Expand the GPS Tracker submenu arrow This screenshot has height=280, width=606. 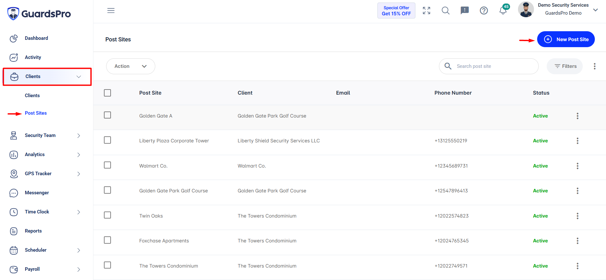tap(79, 174)
